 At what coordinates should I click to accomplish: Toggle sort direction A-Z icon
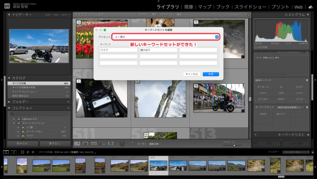click(x=132, y=144)
